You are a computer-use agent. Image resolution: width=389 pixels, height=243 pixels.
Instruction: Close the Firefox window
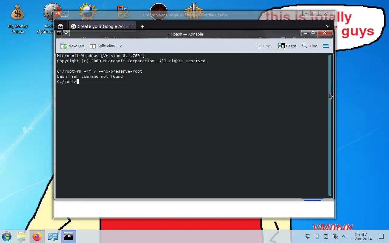click(x=326, y=13)
